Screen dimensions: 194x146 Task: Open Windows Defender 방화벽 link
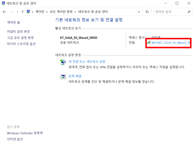click(25, 133)
